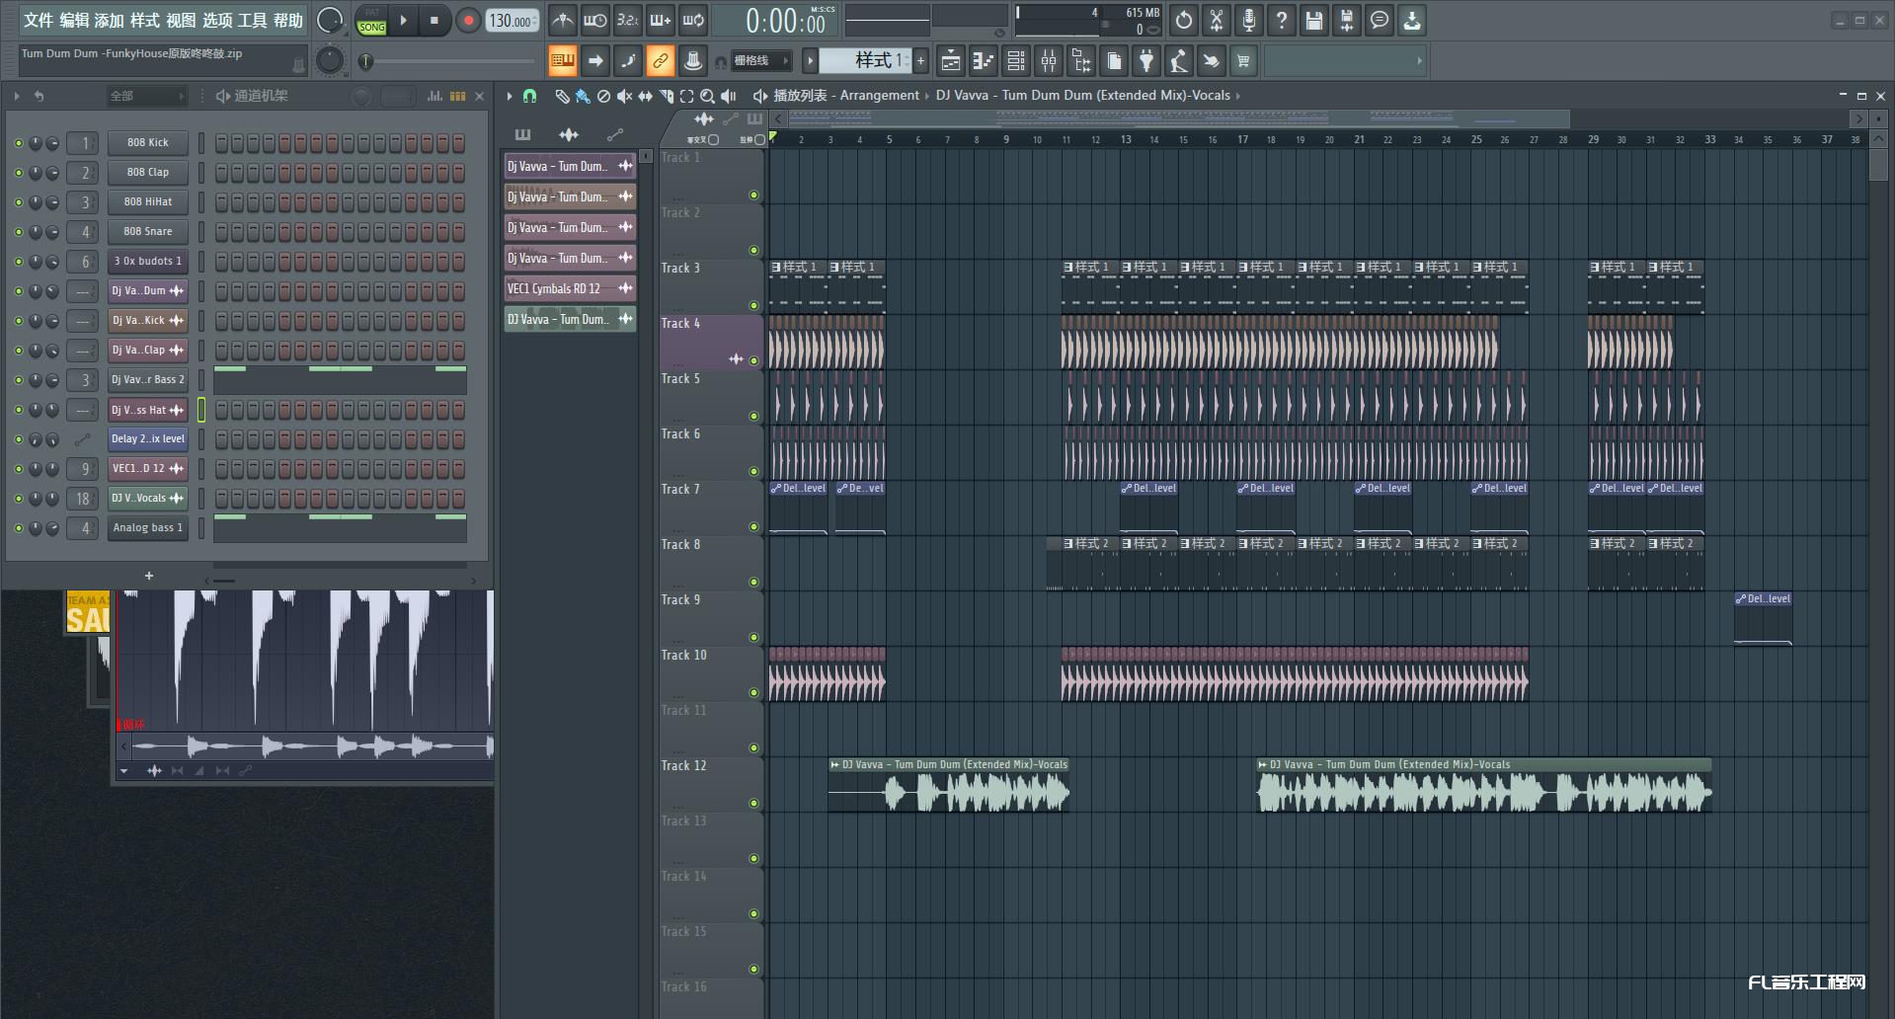Screen dimensions: 1895x1019
Task: Expand arrow after 播放列表 - Arrangement breadcrumb
Action: tap(927, 96)
